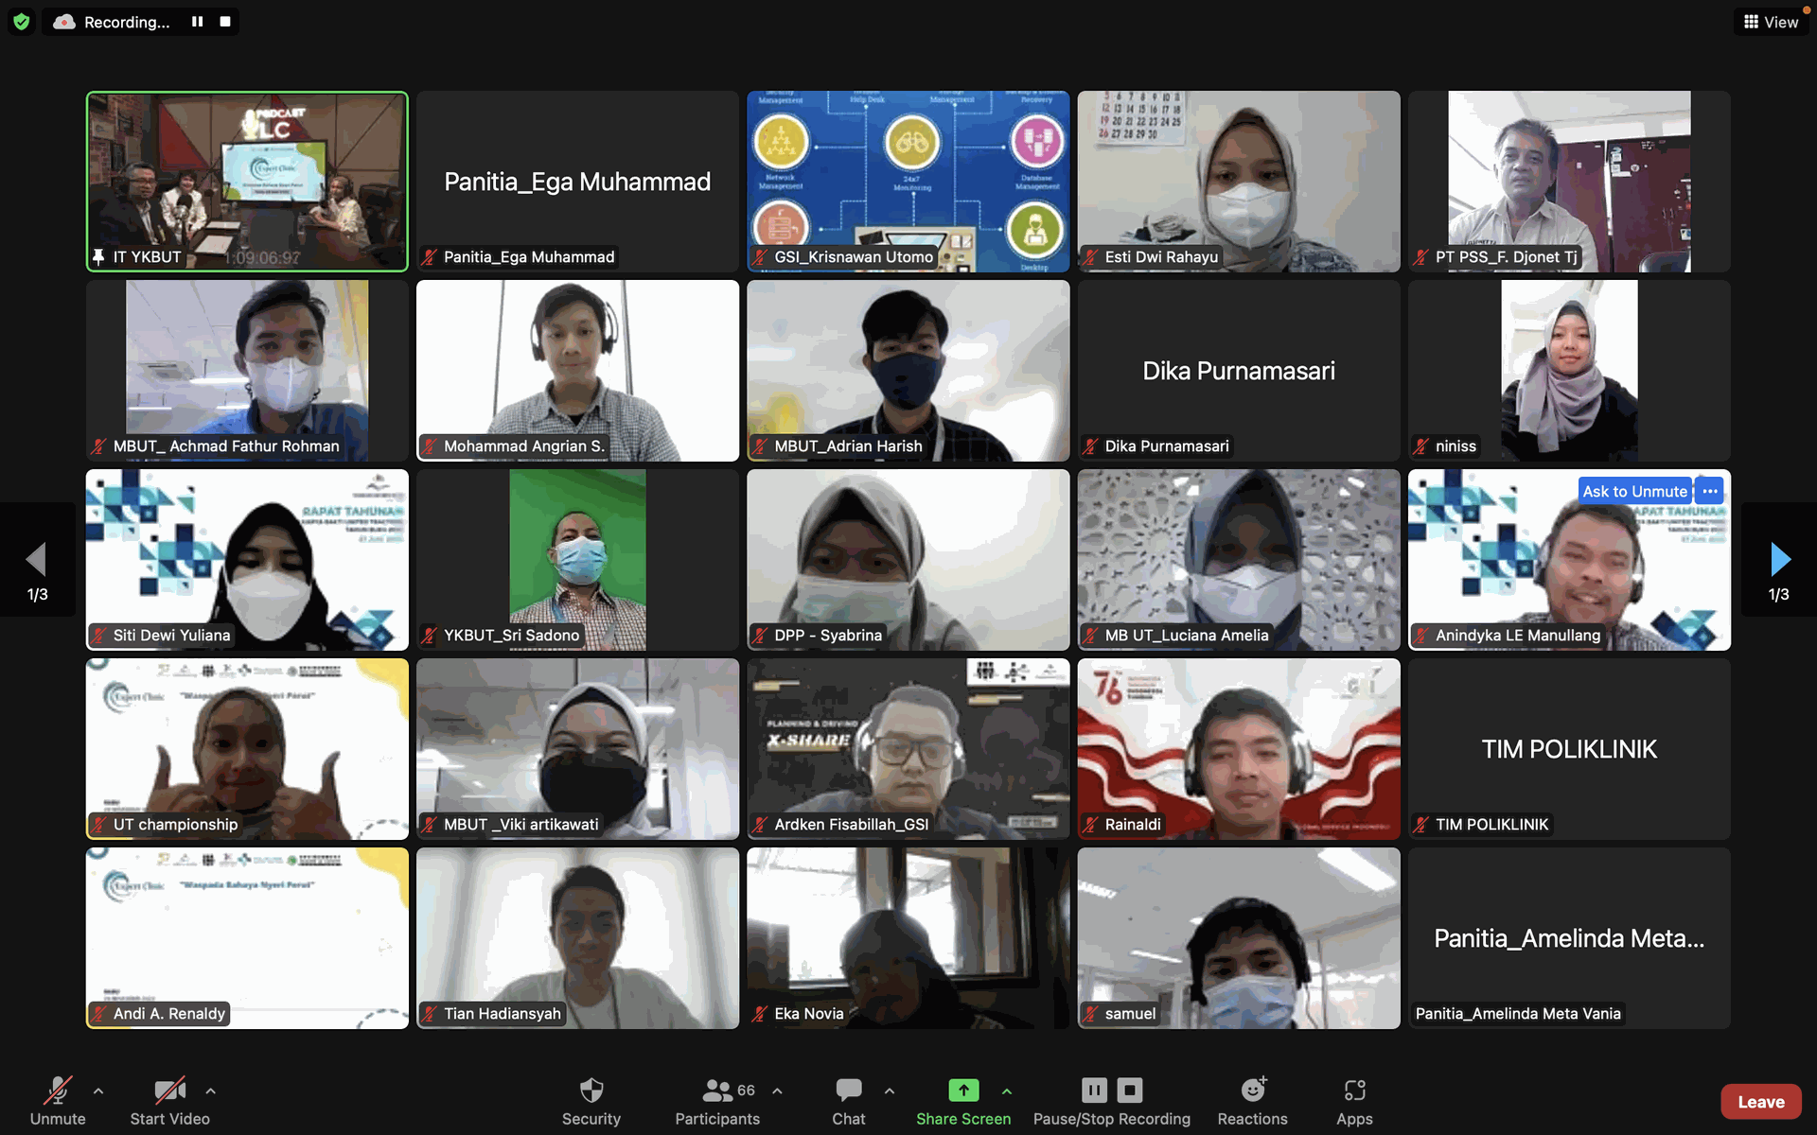Click Ask to Unmute button
This screenshot has height=1135, width=1817.
click(x=1634, y=491)
